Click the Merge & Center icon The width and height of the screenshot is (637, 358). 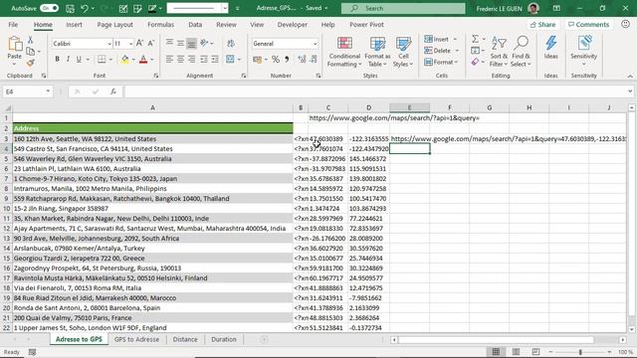pos(230,60)
